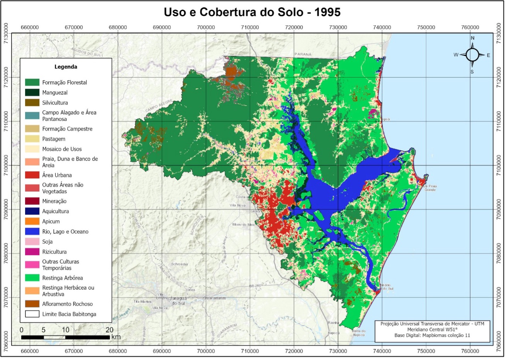Click the top axis label 710000
The width and height of the screenshot is (506, 358).
250,27
